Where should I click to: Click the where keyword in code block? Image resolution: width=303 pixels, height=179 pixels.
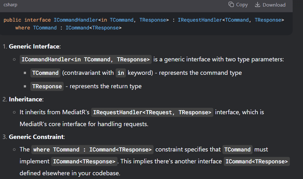(x=23, y=28)
